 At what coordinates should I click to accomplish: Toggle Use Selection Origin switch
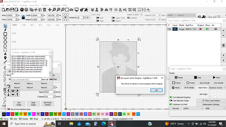pos(171,100)
